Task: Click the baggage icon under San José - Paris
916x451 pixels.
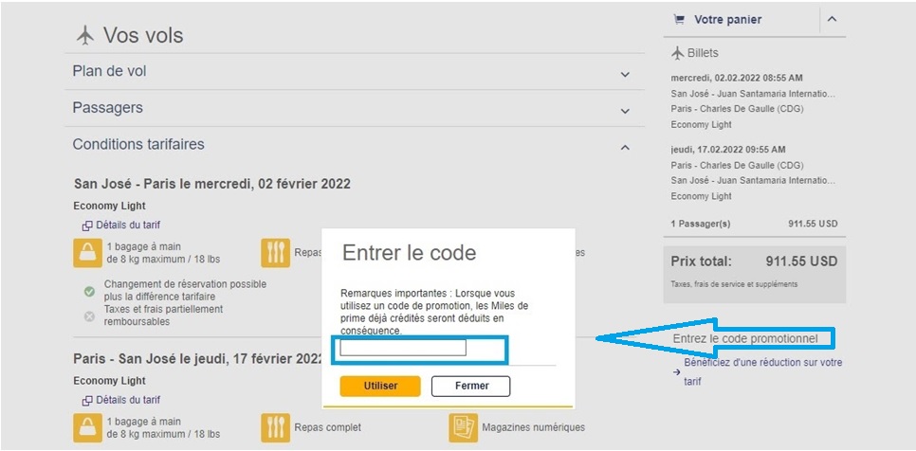Action: 86,253
